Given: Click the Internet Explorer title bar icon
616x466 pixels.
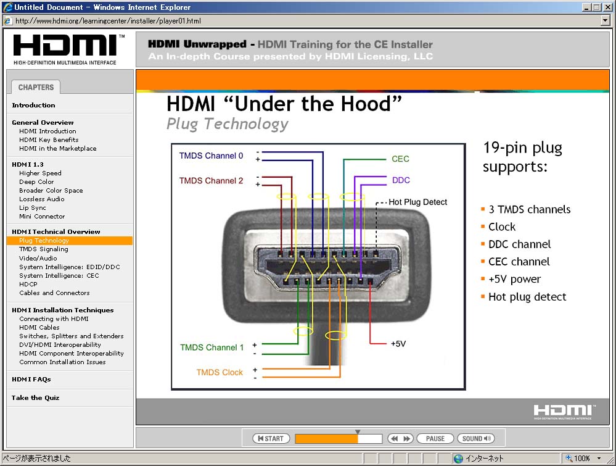Looking at the screenshot, I should pyautogui.click(x=7, y=7).
